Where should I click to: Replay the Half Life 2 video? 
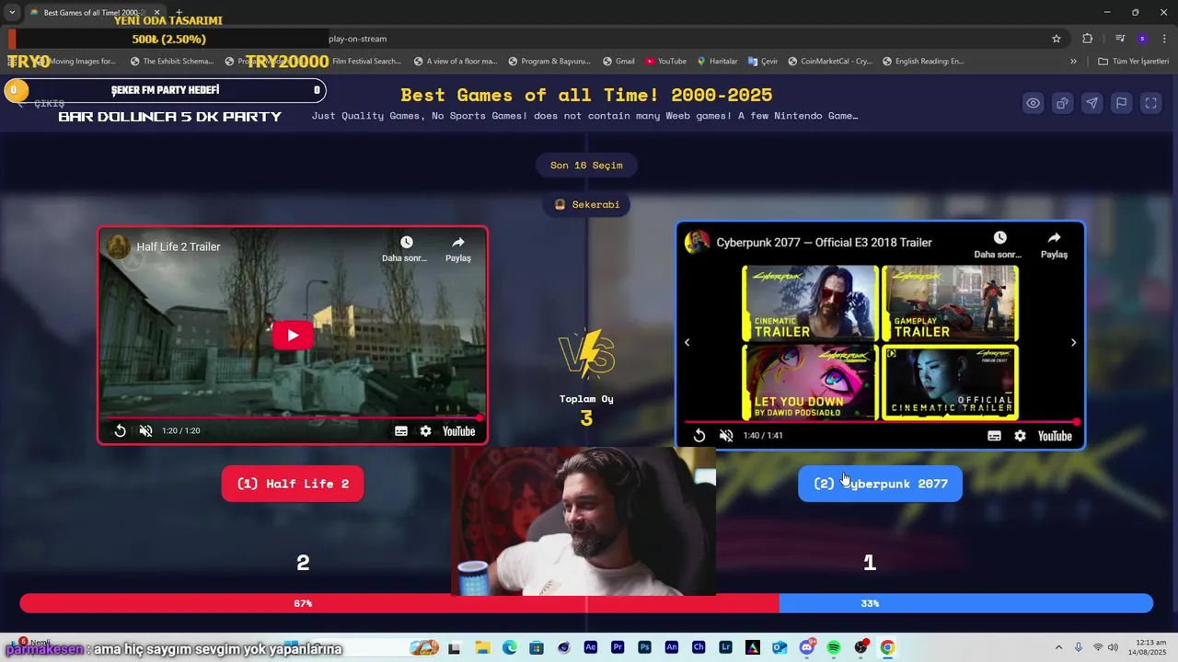coord(120,431)
